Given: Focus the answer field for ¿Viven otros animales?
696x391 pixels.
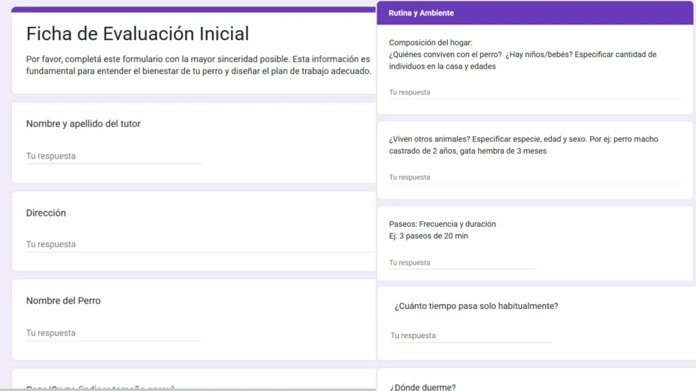Looking at the screenshot, I should (534, 177).
